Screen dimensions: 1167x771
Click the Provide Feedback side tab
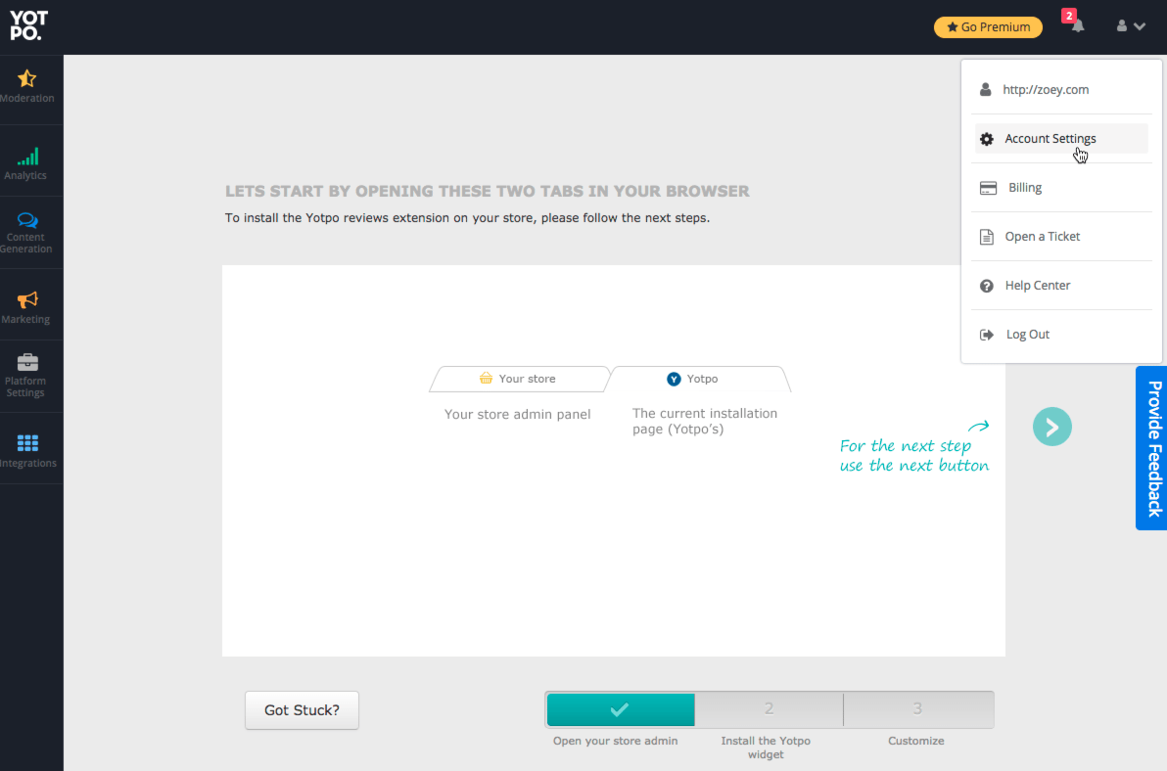1151,447
